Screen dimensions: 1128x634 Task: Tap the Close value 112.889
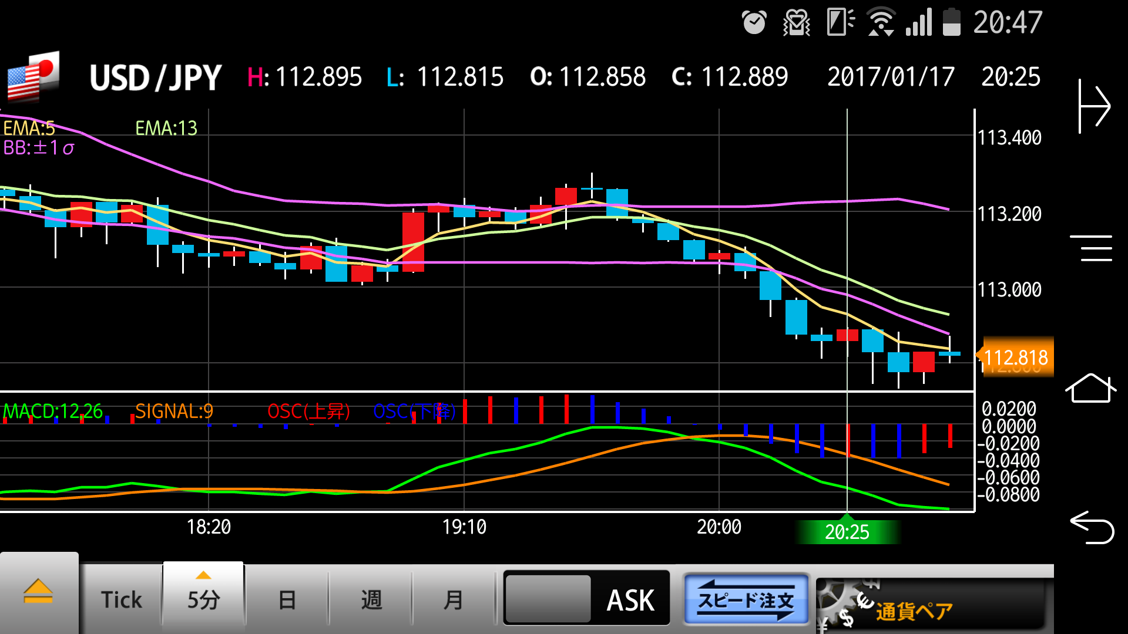744,77
